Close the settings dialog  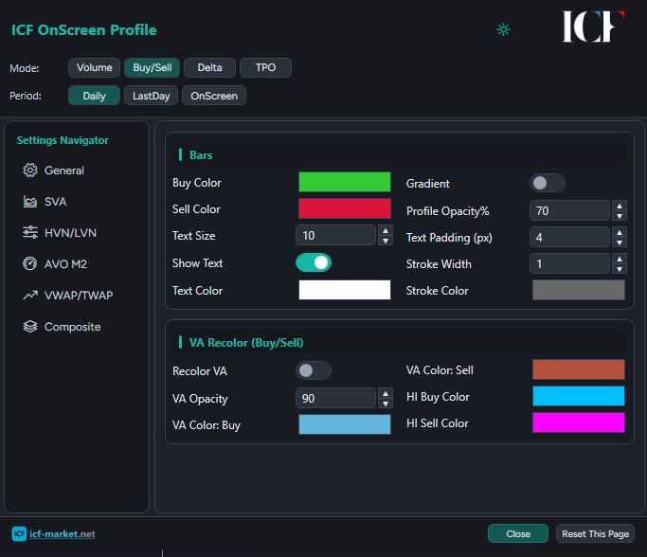pos(518,534)
